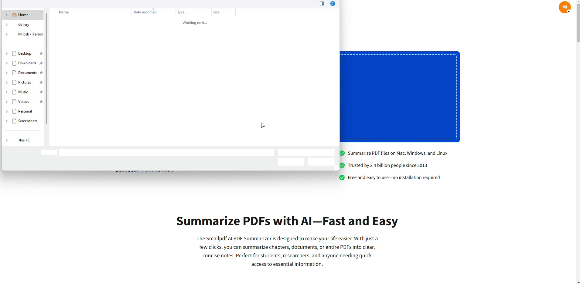580x284 pixels.
Task: Toggle the preview pane icon in dialog toolbar
Action: [322, 4]
